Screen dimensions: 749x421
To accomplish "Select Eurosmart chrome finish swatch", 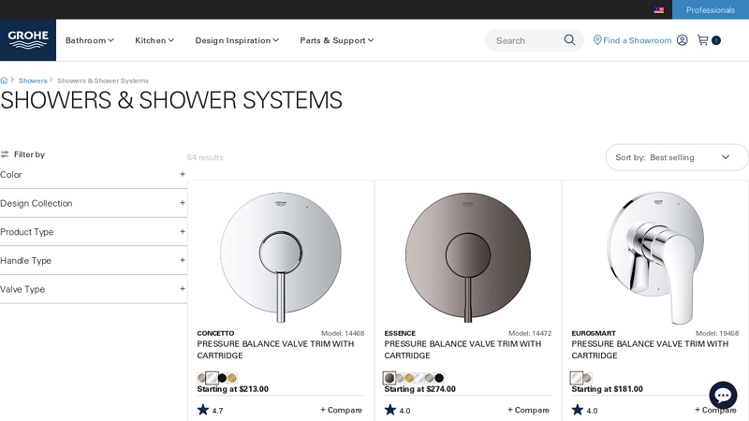I will pos(577,378).
